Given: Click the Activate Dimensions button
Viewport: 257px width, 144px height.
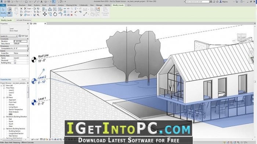Looking at the screenshot, I should (23, 20).
